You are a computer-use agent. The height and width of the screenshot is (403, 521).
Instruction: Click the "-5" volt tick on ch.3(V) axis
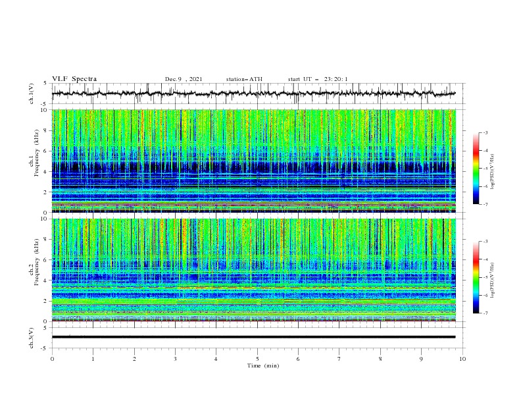pos(45,348)
